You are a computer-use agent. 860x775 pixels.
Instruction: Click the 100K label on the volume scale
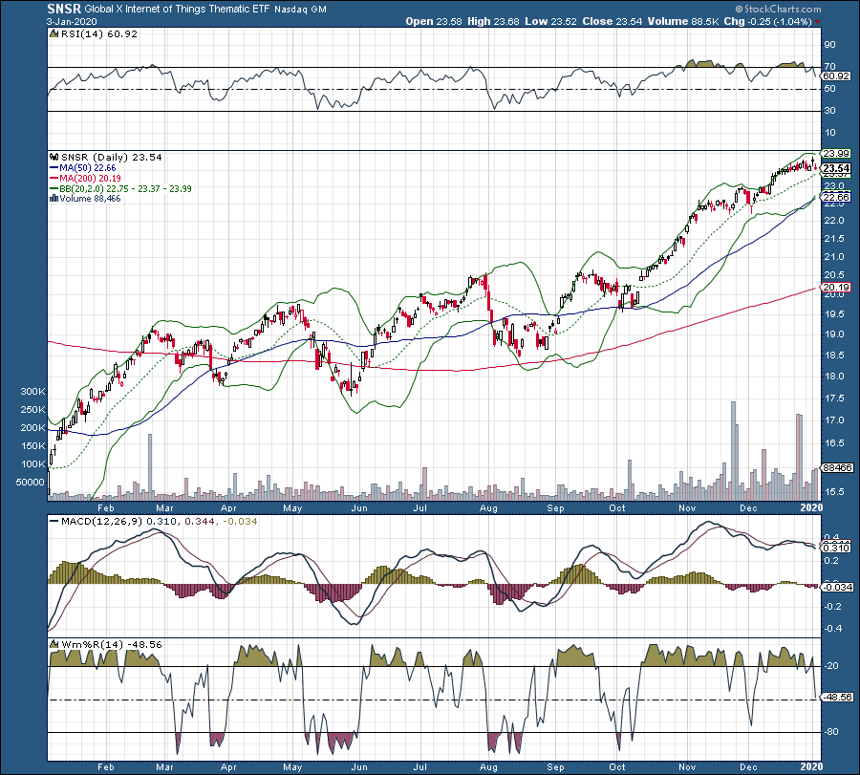[x=32, y=464]
